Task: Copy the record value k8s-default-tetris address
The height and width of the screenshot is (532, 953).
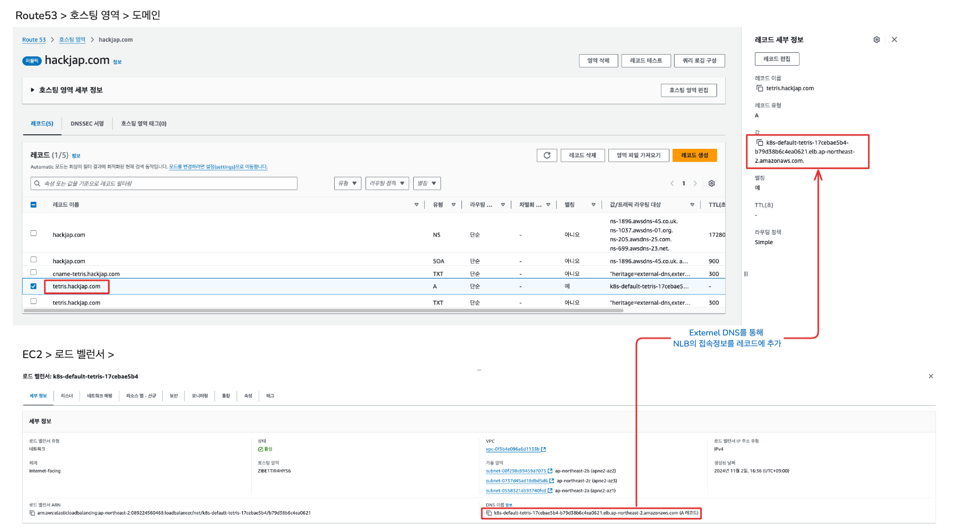Action: point(759,142)
